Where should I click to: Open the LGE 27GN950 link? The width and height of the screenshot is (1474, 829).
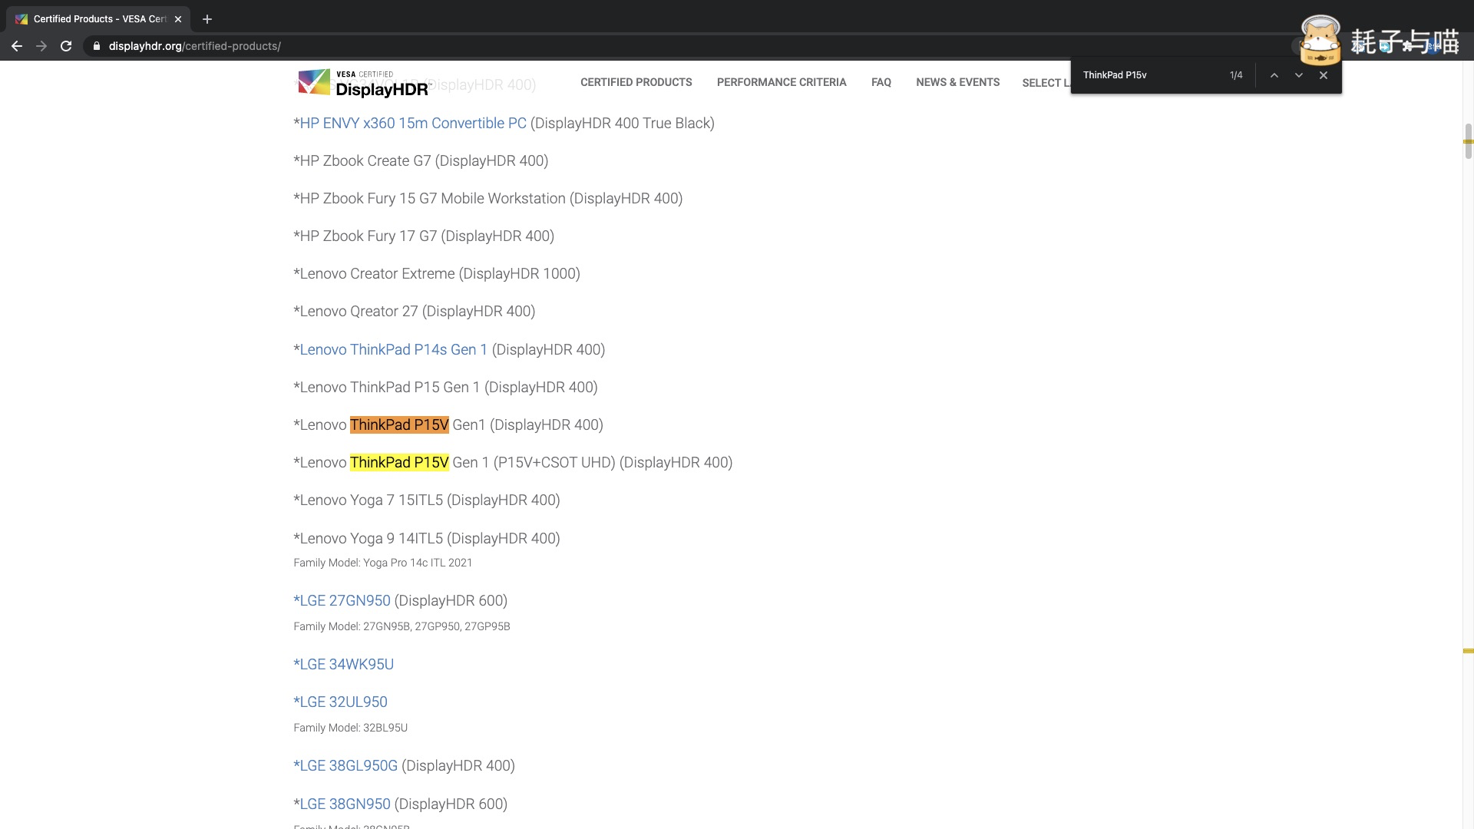[x=342, y=601]
